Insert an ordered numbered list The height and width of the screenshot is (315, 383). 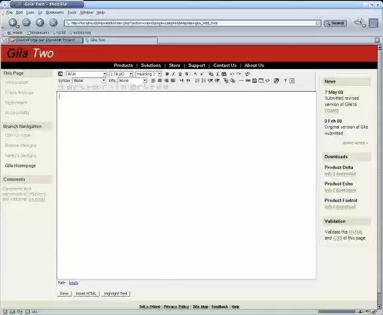click(x=197, y=81)
